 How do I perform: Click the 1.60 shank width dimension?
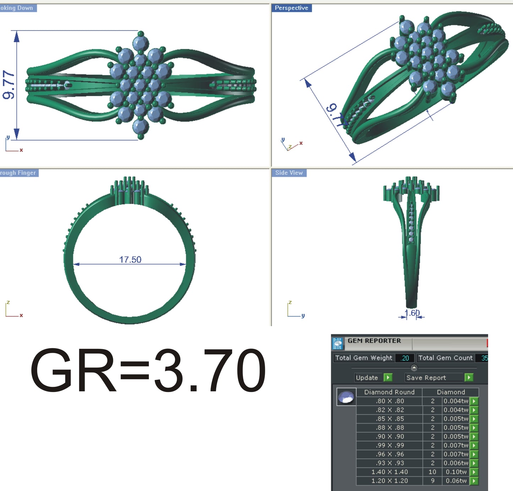pos(412,313)
